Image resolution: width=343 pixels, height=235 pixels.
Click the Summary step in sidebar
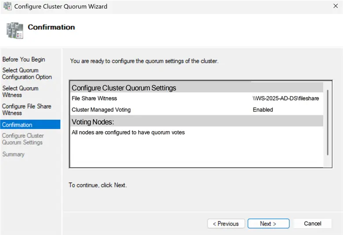[13, 154]
